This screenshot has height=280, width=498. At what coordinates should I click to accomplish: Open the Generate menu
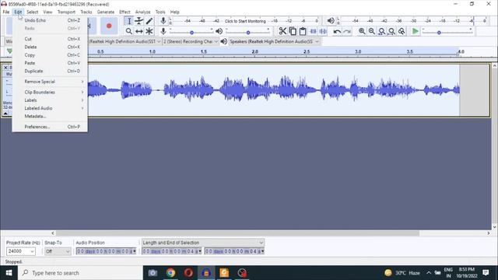(x=106, y=12)
